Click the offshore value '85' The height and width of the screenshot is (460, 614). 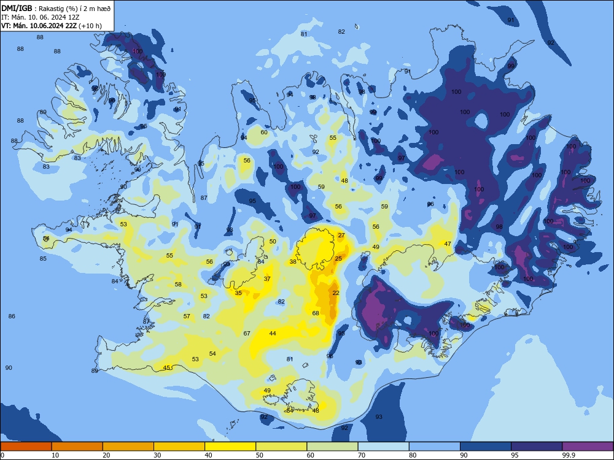click(43, 259)
